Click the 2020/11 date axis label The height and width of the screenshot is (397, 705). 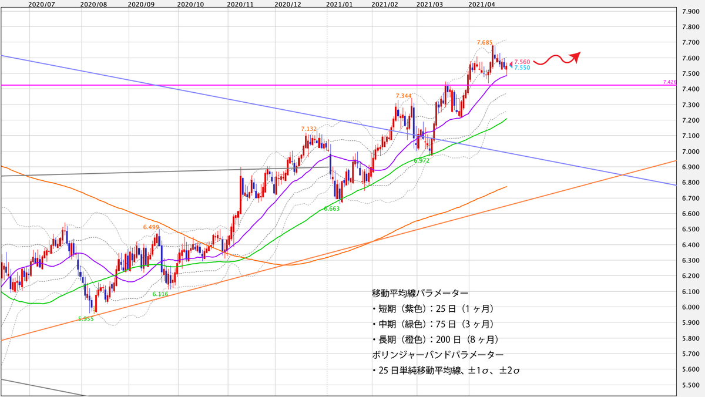click(x=240, y=4)
